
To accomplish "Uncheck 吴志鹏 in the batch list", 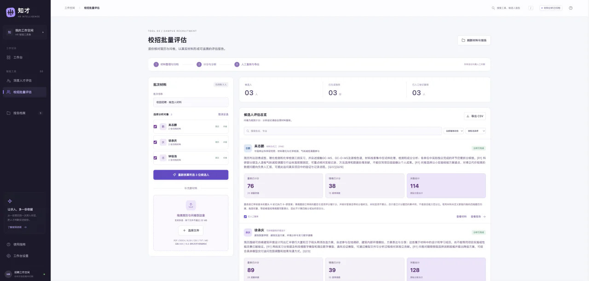I will 156,127.
